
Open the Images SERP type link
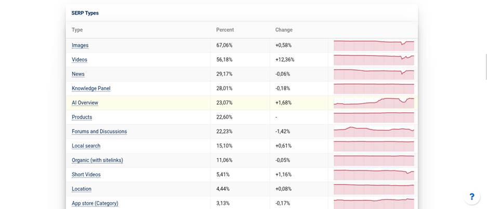(80, 45)
